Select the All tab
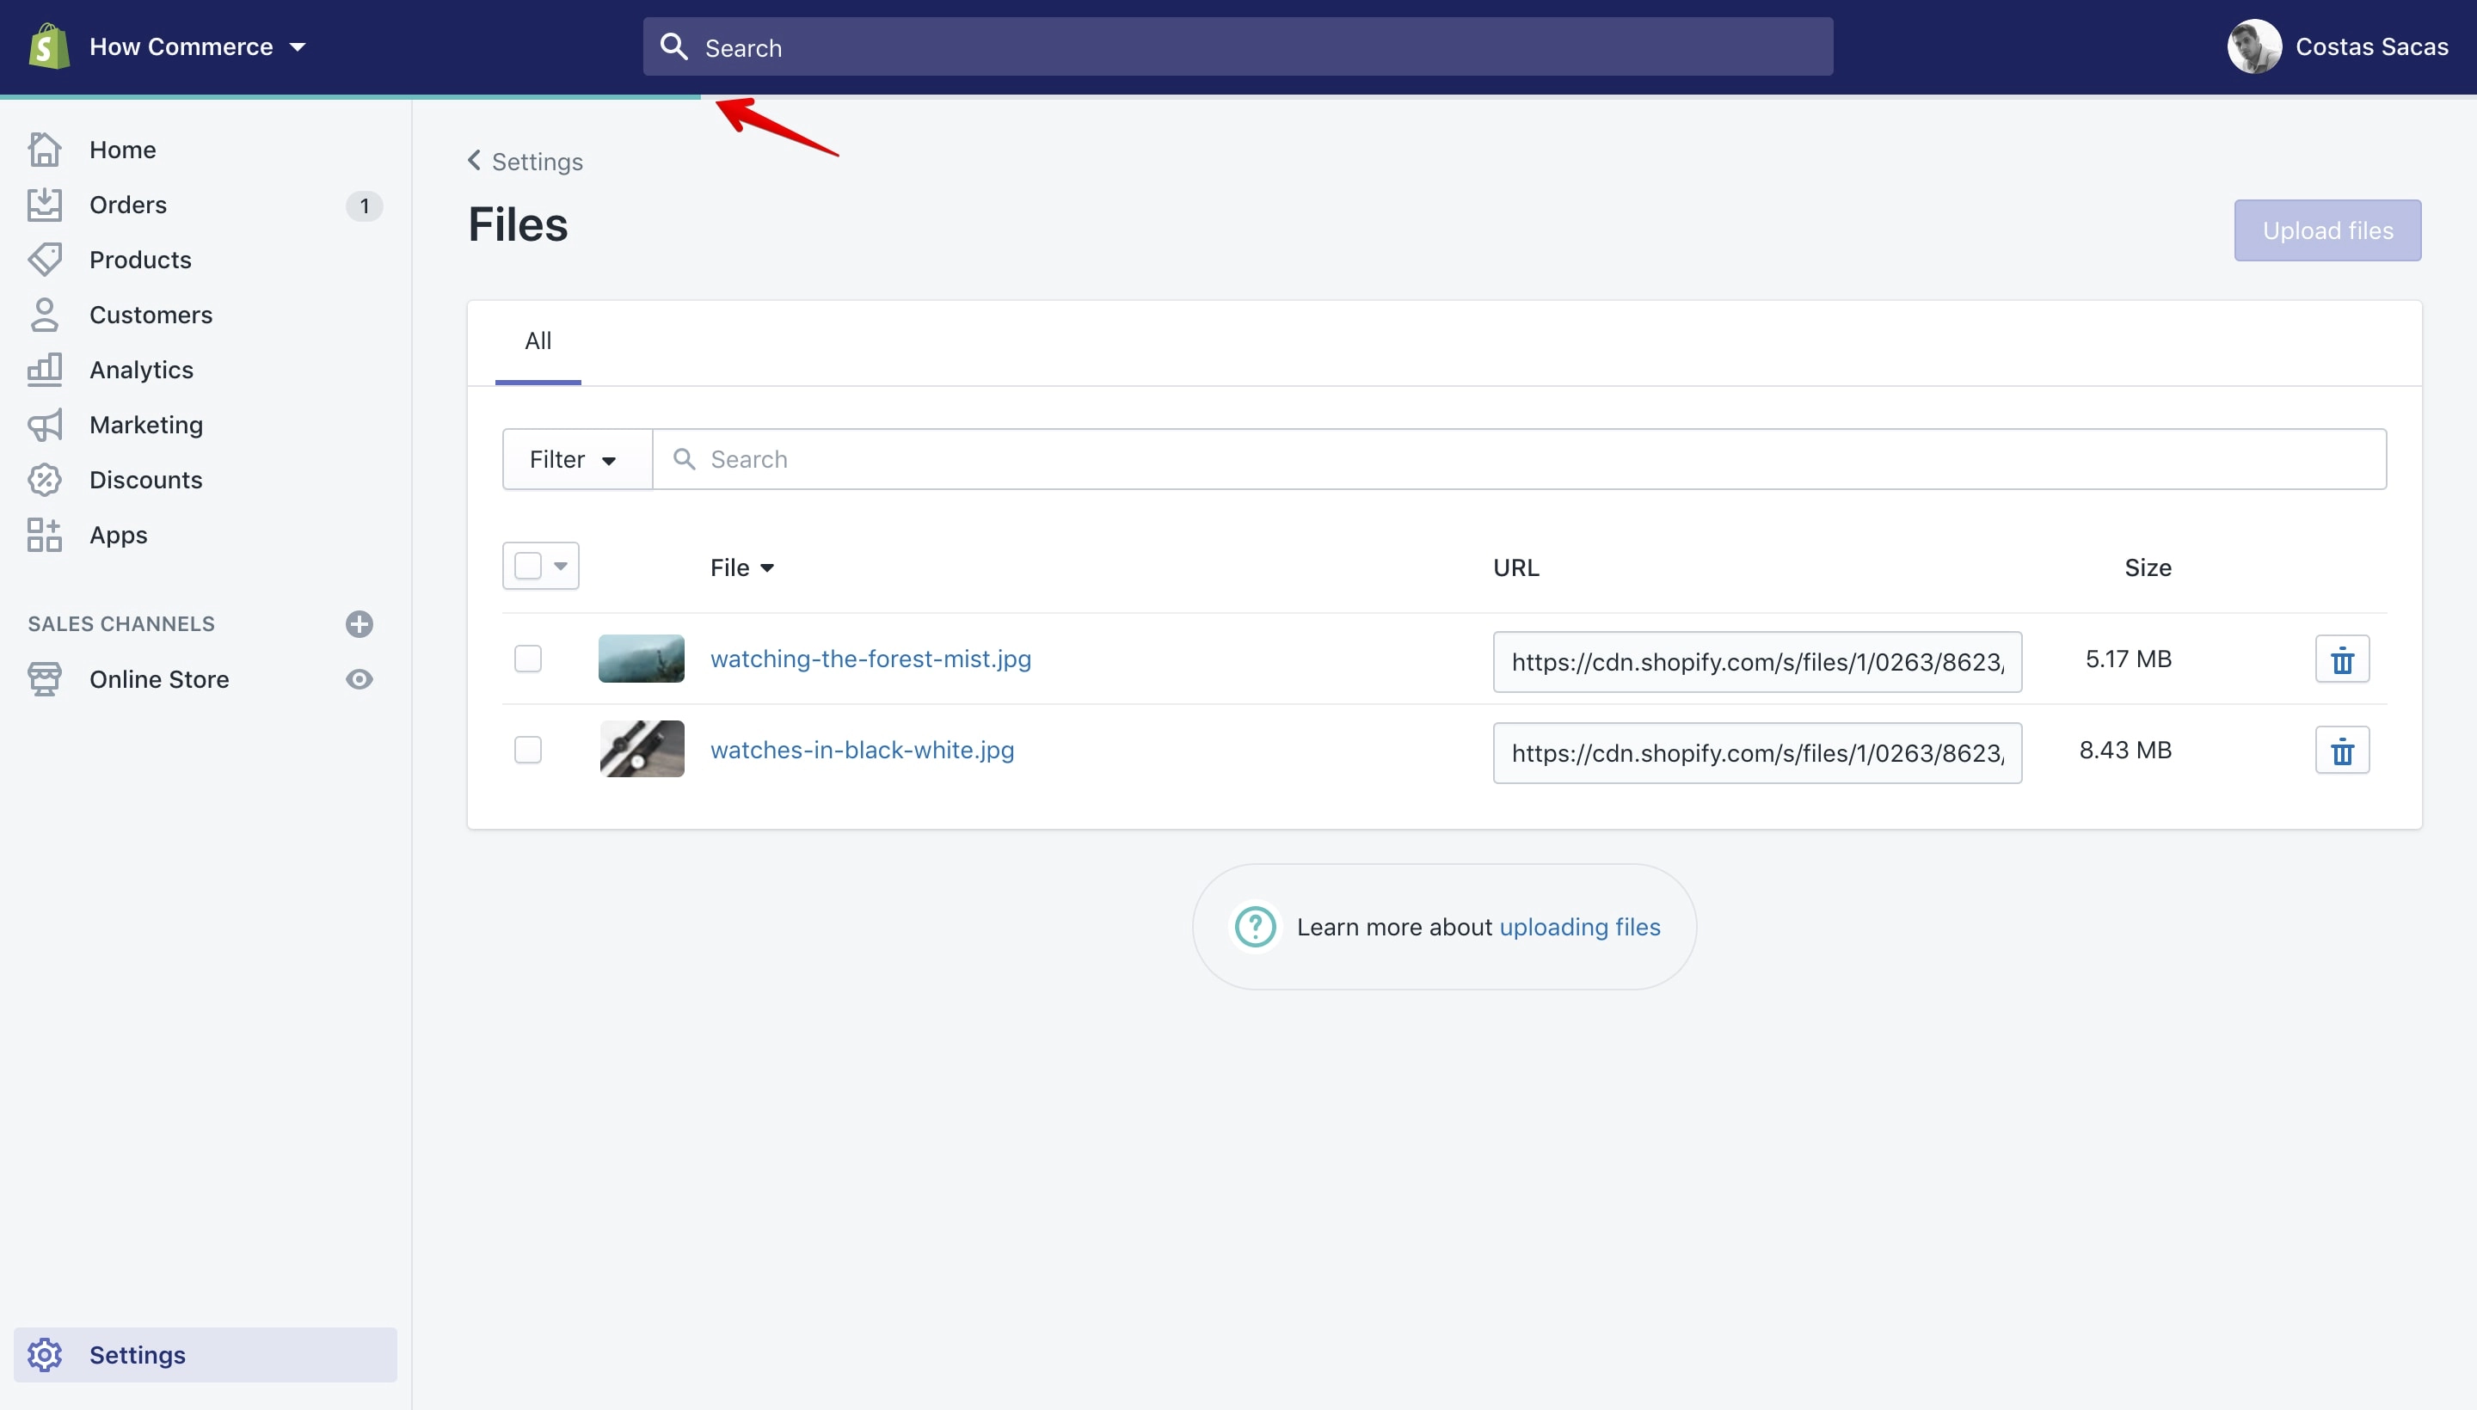Screen dimensions: 2477x1410 click(x=538, y=342)
